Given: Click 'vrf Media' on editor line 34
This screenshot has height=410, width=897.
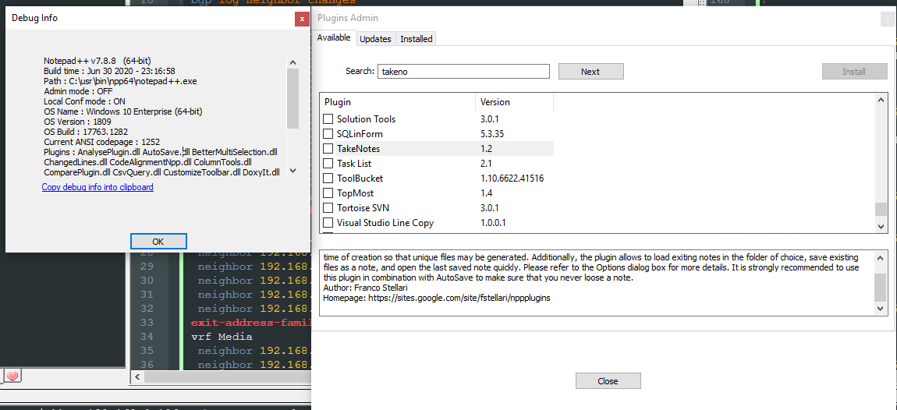Looking at the screenshot, I should pyautogui.click(x=222, y=336).
